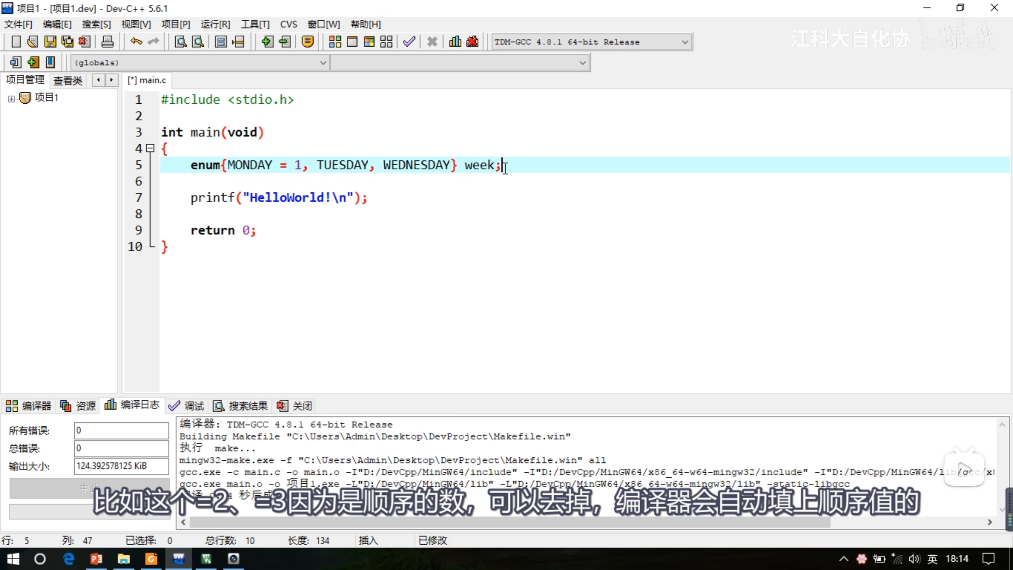Switch to the 调试 bottom panel tab
The width and height of the screenshot is (1013, 570).
point(186,406)
